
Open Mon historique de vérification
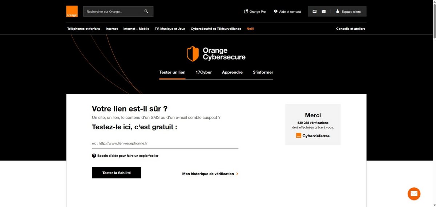pyautogui.click(x=208, y=174)
